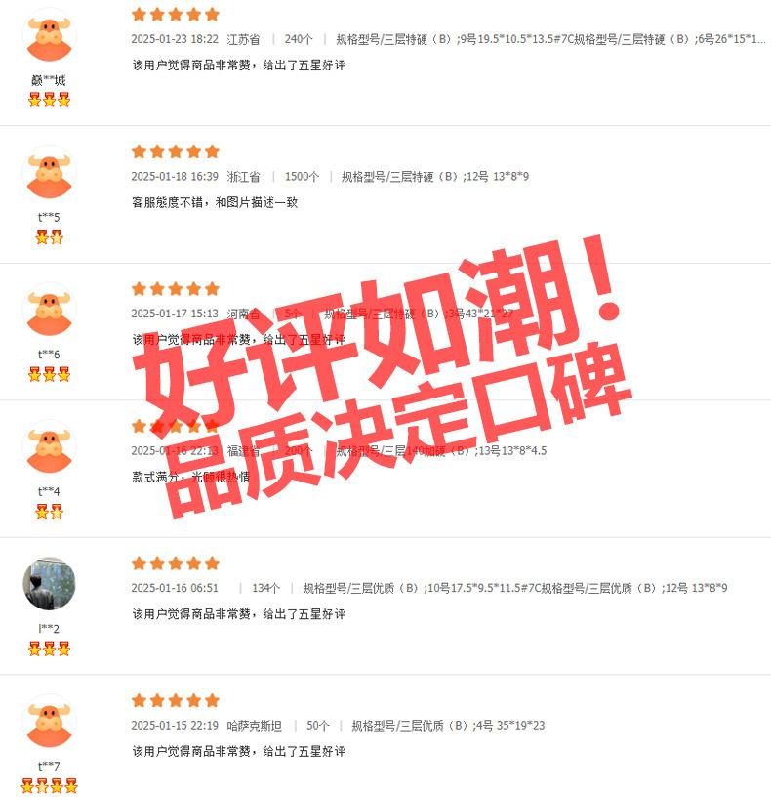Click the medal badges under l**2
The height and width of the screenshot is (797, 771).
point(49,649)
